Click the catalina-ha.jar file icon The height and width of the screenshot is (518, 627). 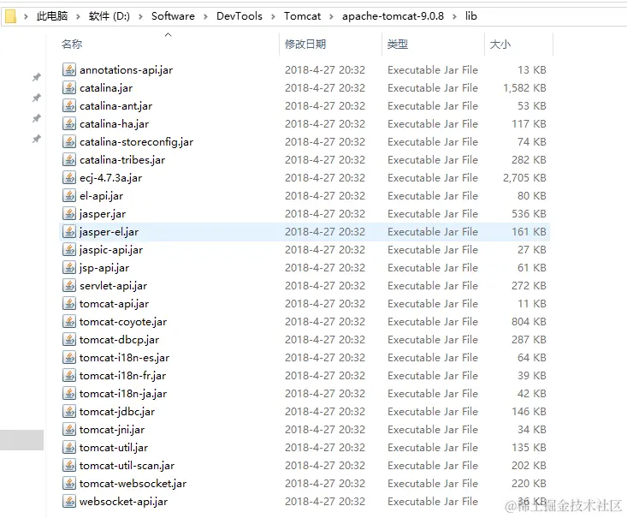tap(69, 123)
